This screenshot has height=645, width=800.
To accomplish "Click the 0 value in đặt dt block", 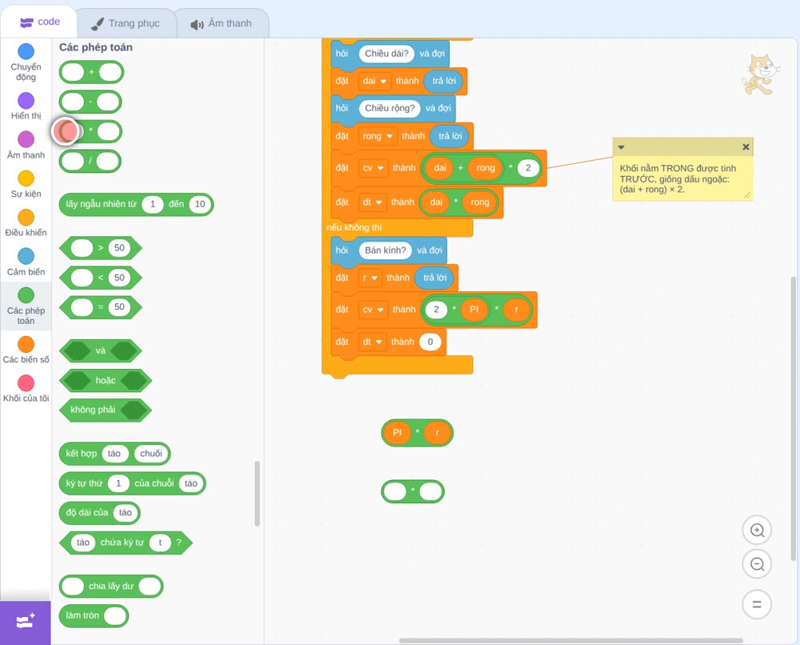I will pos(430,342).
